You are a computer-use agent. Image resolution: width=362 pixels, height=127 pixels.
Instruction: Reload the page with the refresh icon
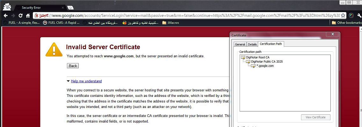[x=21, y=15]
